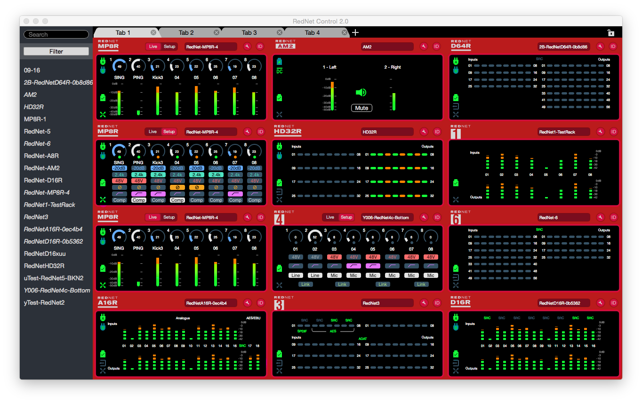Open Tab 3
Screen dimensions: 642x403
249,32
